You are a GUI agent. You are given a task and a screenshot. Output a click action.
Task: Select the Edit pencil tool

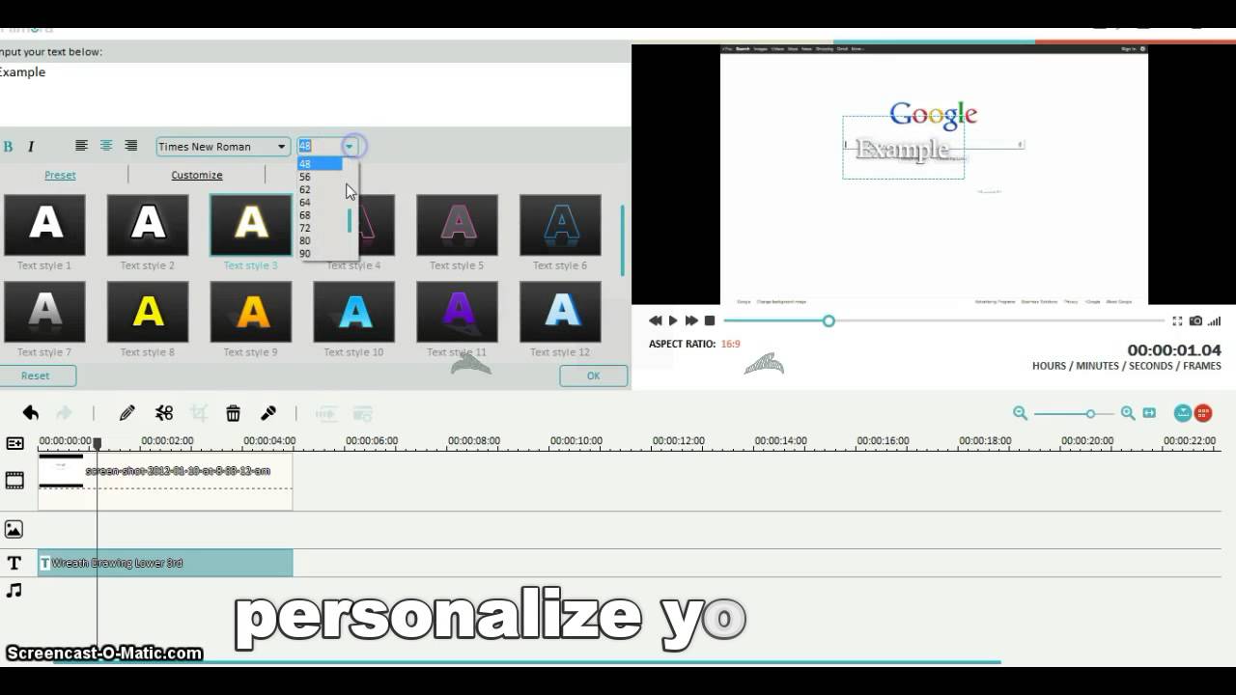(x=126, y=413)
